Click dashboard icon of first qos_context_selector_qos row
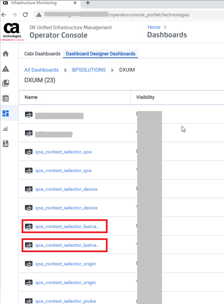 29,152
